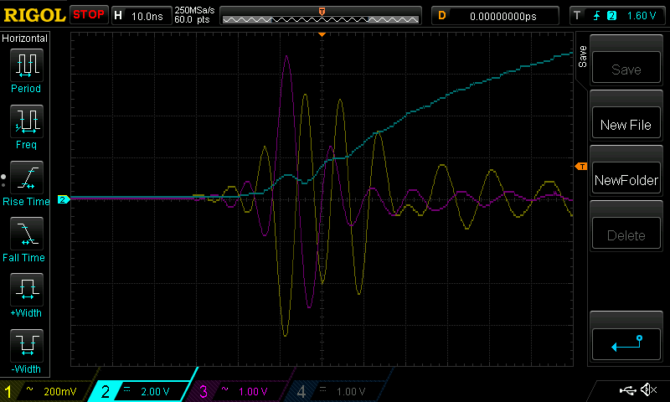Click the RIGOL logo
This screenshot has width=670, height=402.
(x=34, y=15)
